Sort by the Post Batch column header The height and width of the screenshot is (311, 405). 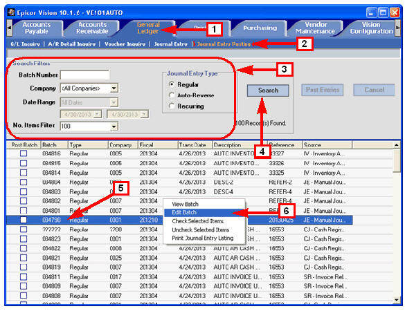coord(24,145)
